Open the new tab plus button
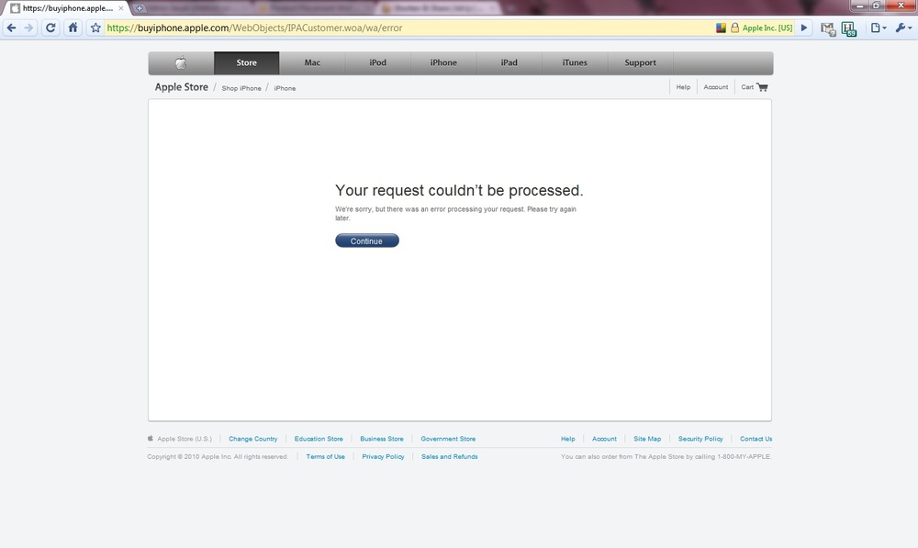Image resolution: width=918 pixels, height=548 pixels. pyautogui.click(x=139, y=7)
